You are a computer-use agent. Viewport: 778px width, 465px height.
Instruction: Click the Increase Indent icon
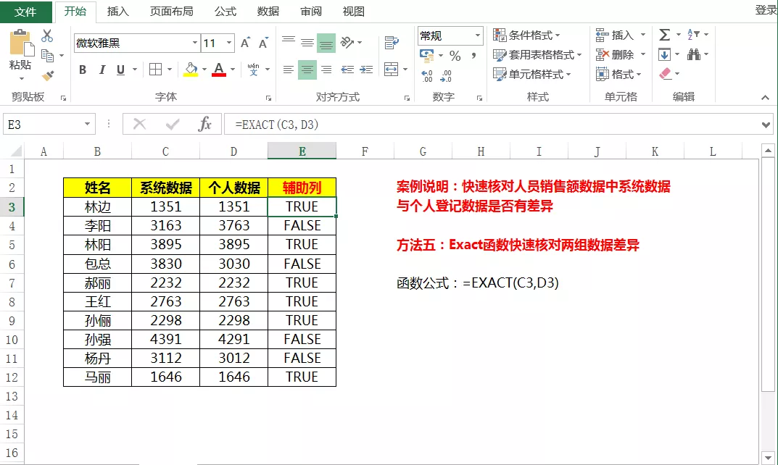(366, 70)
